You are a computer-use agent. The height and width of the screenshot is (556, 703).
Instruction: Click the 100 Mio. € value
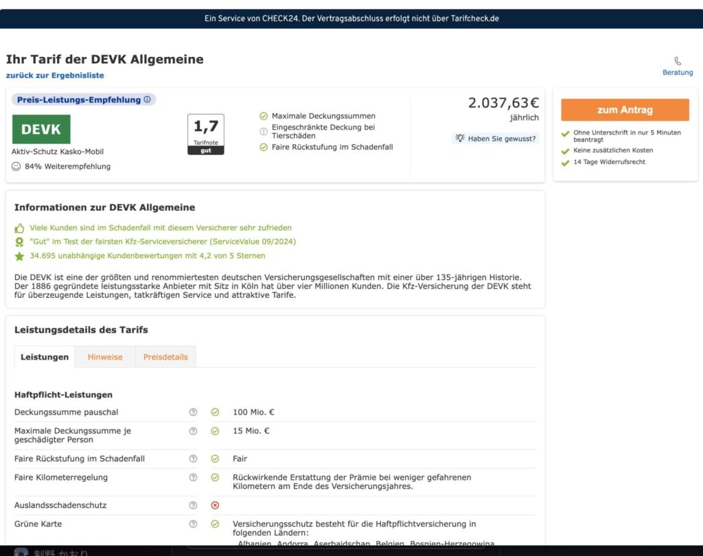[x=253, y=412]
